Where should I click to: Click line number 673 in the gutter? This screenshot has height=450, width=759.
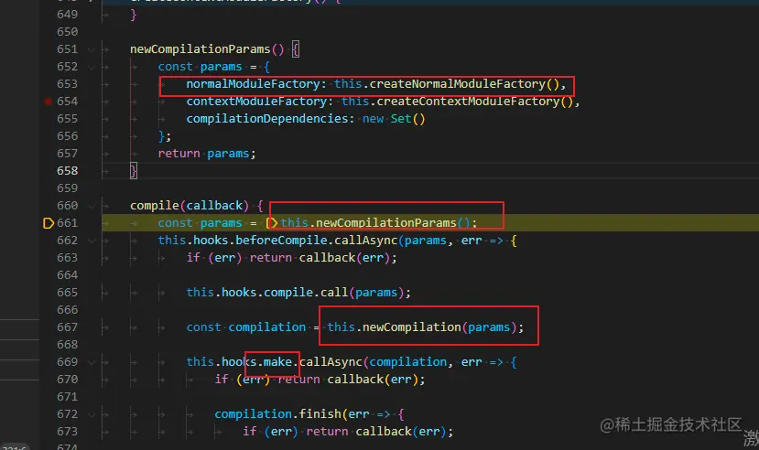pos(67,432)
